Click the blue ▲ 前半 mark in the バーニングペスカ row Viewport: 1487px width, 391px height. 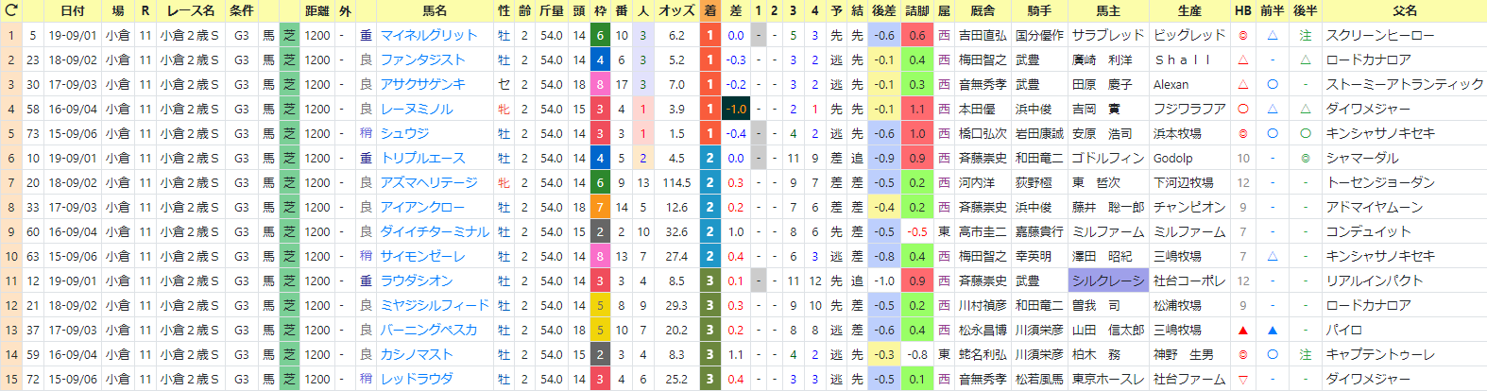[1273, 330]
